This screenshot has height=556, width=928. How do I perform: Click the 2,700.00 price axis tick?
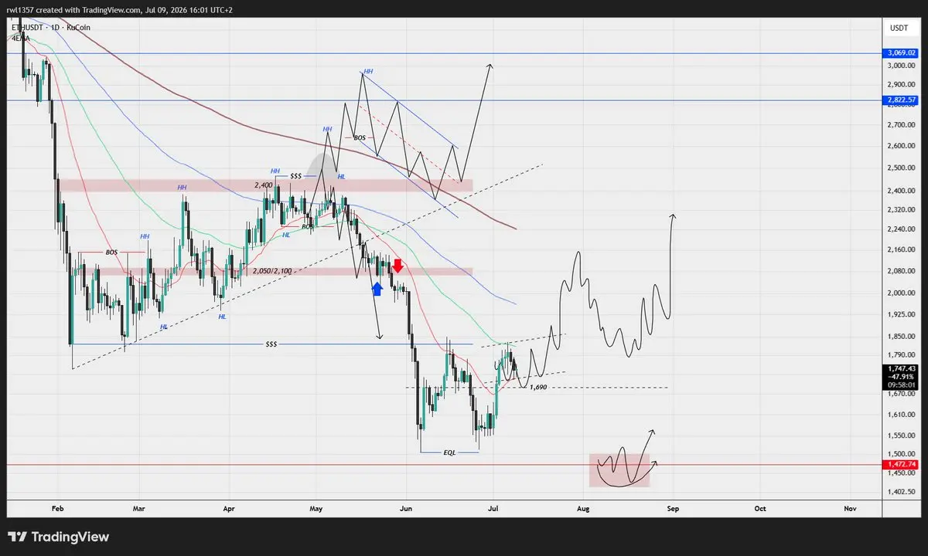click(902, 125)
